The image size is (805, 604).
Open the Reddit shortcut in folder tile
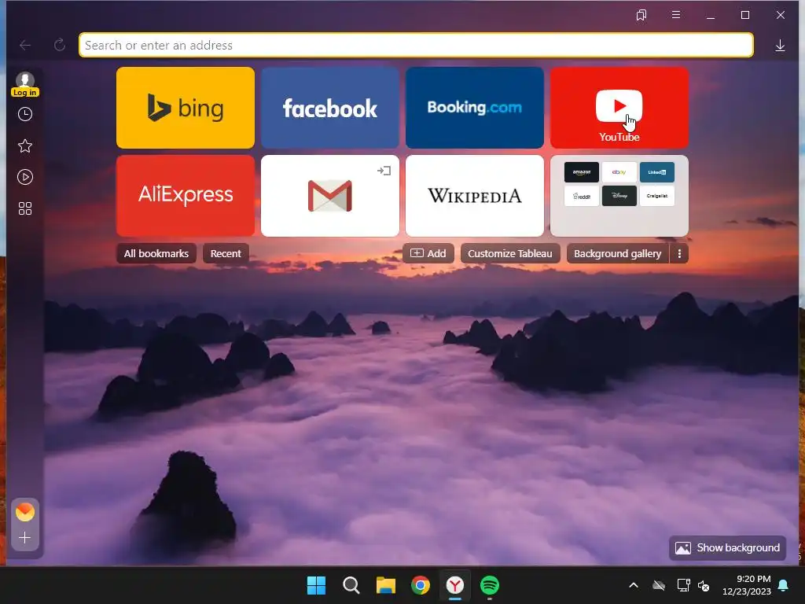point(581,196)
